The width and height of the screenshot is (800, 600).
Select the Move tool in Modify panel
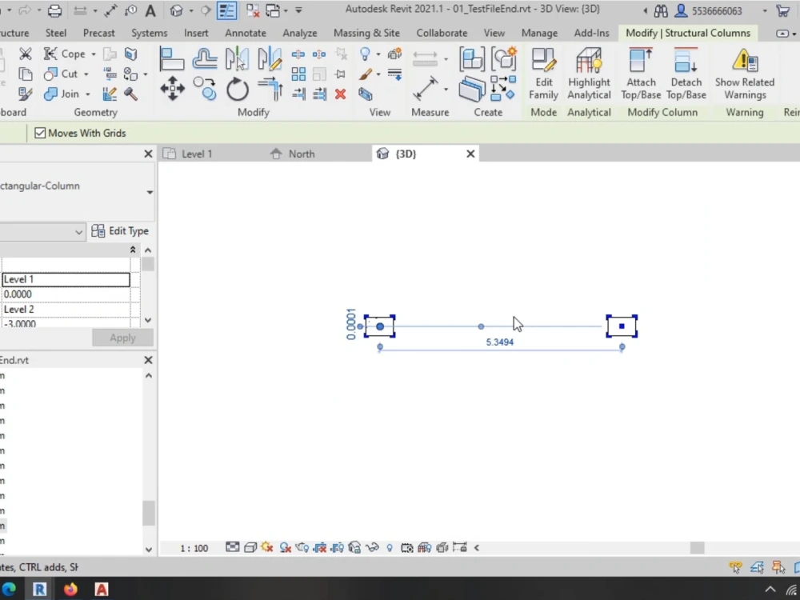[172, 88]
